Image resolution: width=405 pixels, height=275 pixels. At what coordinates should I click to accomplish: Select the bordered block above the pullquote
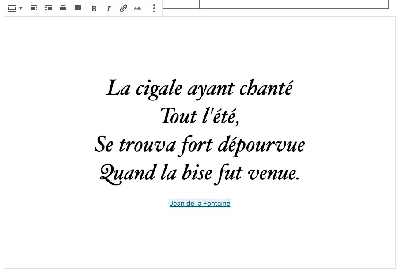294,4
